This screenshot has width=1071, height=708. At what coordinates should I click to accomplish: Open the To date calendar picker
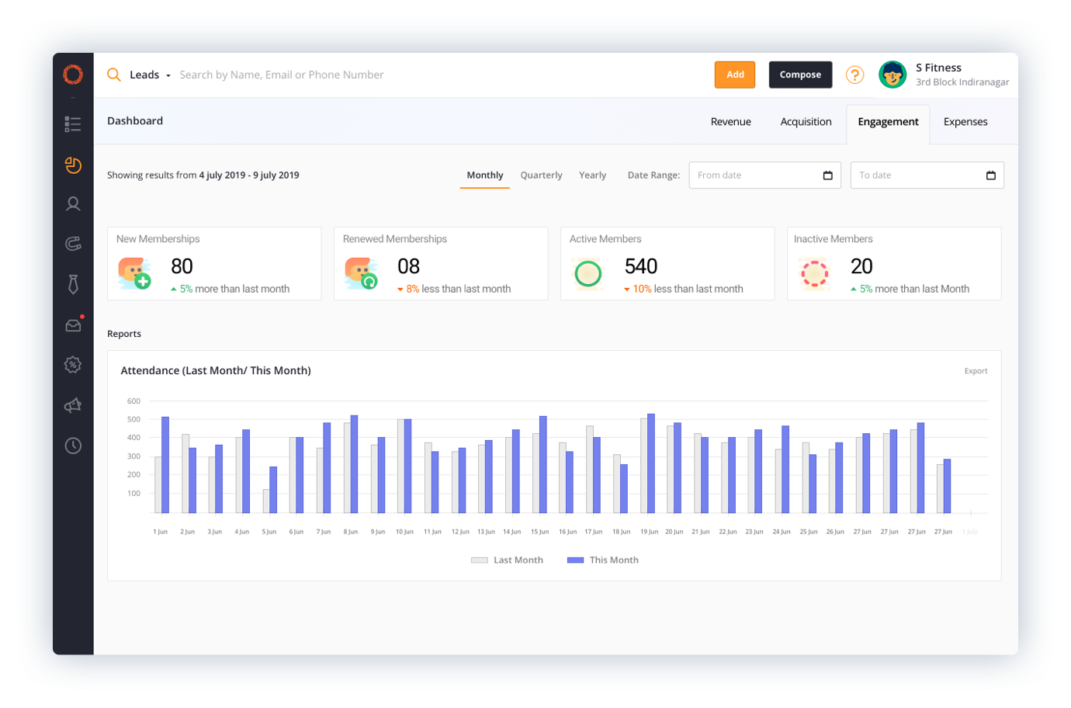click(x=990, y=175)
